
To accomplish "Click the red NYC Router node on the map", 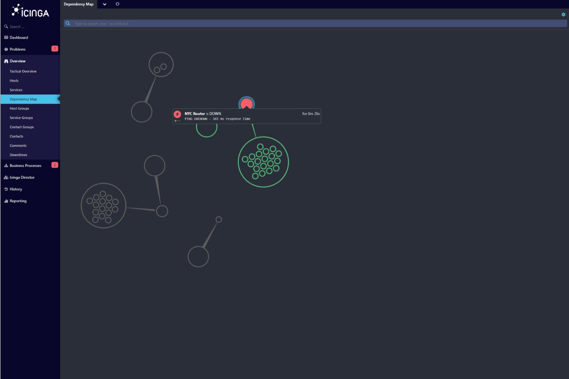I will [x=247, y=103].
